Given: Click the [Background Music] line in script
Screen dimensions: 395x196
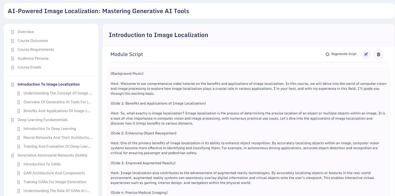Looking at the screenshot, I should [x=127, y=74].
